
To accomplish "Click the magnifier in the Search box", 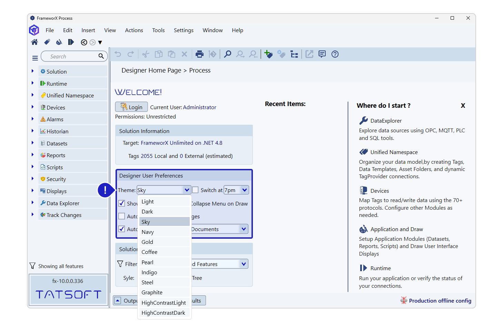I will [x=101, y=56].
